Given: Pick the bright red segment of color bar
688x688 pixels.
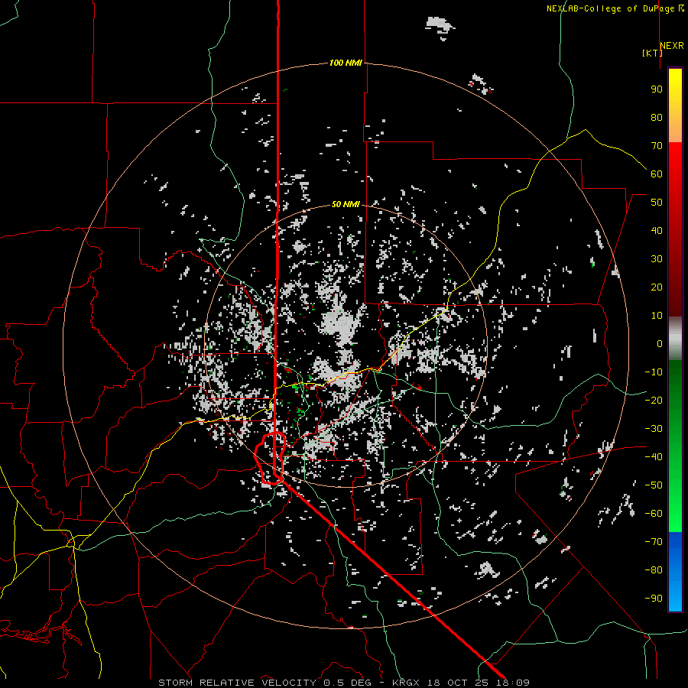Looking at the screenshot, I should tap(675, 161).
